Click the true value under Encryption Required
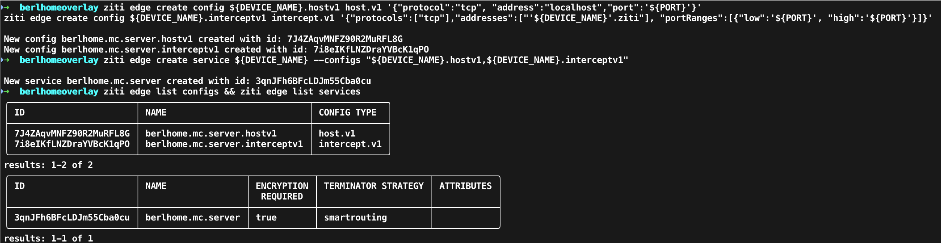The height and width of the screenshot is (243, 941). (266, 217)
